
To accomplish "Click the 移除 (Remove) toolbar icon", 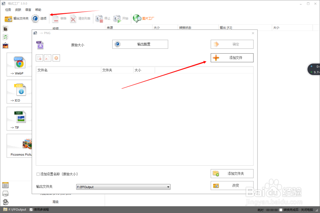I will point(60,18).
